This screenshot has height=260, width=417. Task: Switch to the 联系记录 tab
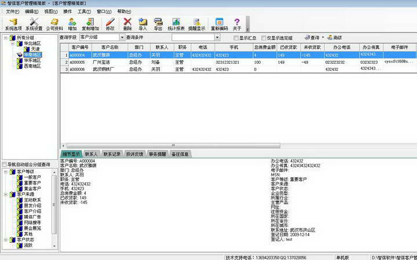click(112, 154)
